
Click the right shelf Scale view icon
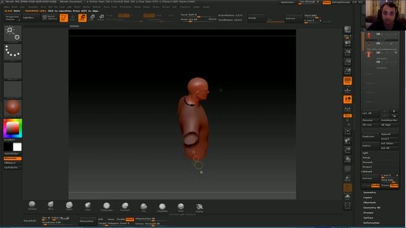348,150
